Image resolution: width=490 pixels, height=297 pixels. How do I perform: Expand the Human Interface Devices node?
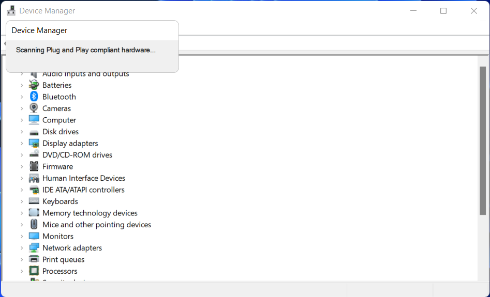click(22, 178)
